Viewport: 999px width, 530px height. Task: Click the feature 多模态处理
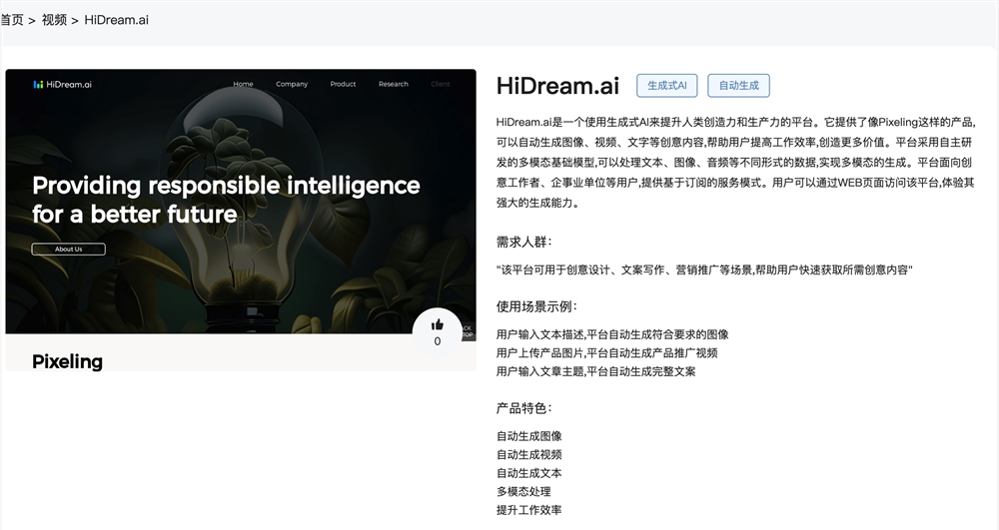click(x=523, y=492)
